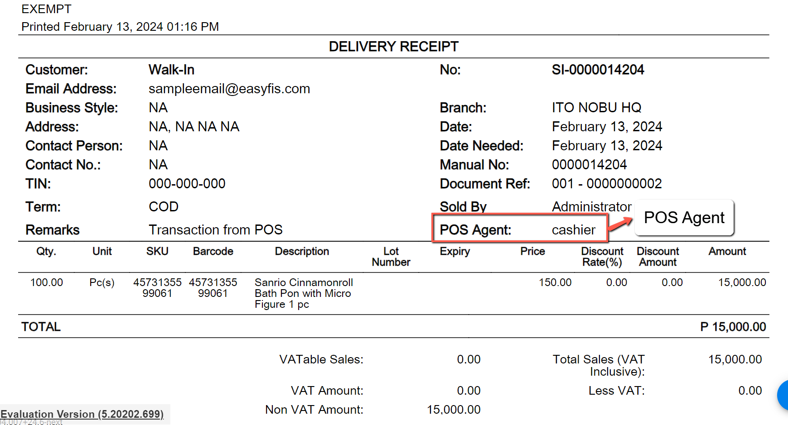Select the Description column header
788x425 pixels.
[302, 251]
